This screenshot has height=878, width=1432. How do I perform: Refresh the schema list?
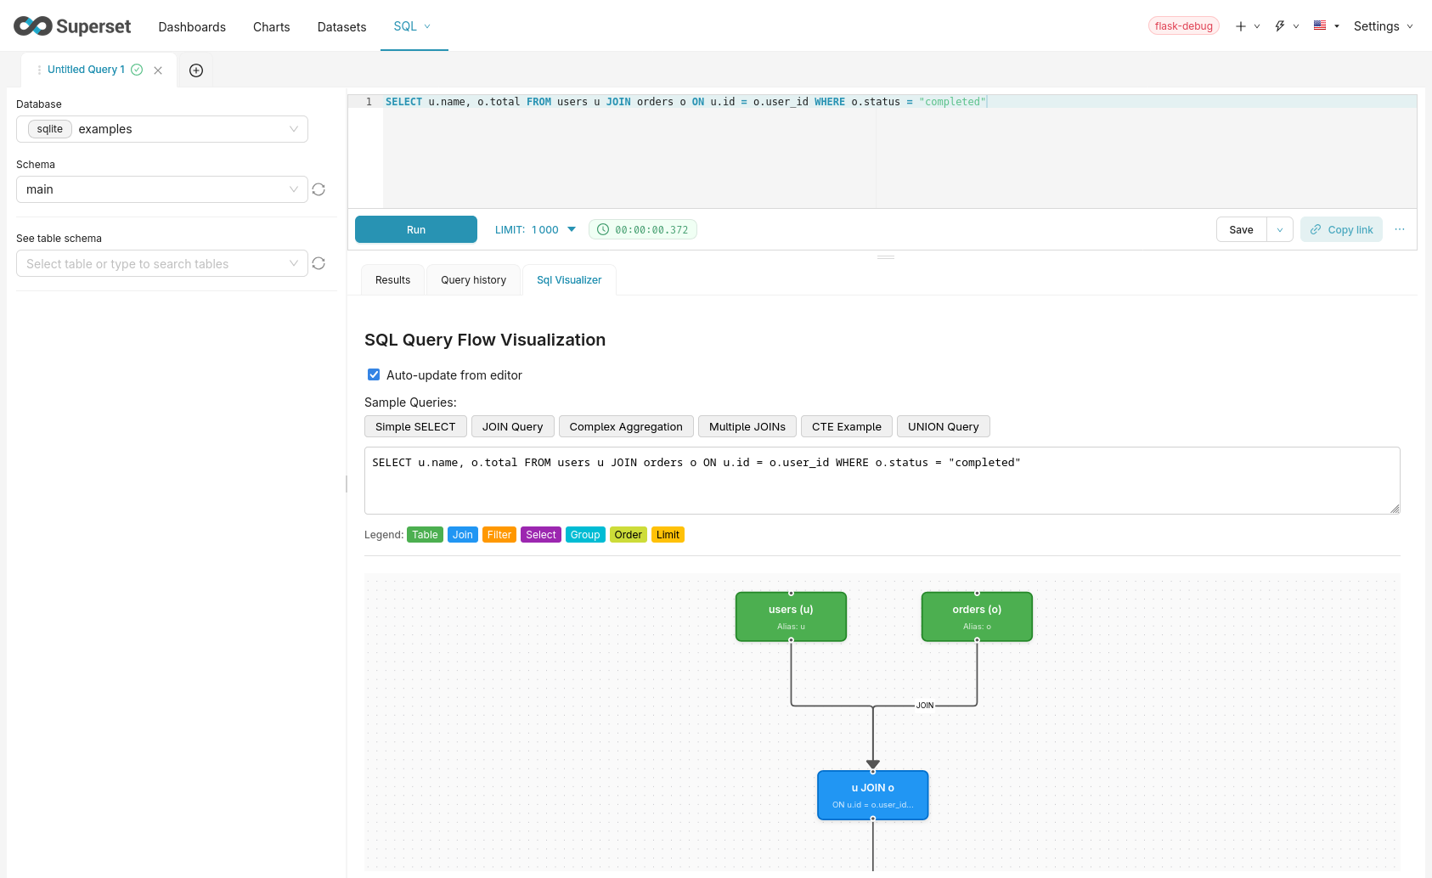tap(319, 189)
